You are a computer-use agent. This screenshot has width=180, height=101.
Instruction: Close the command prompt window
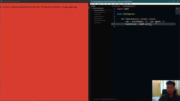pos(88,1)
